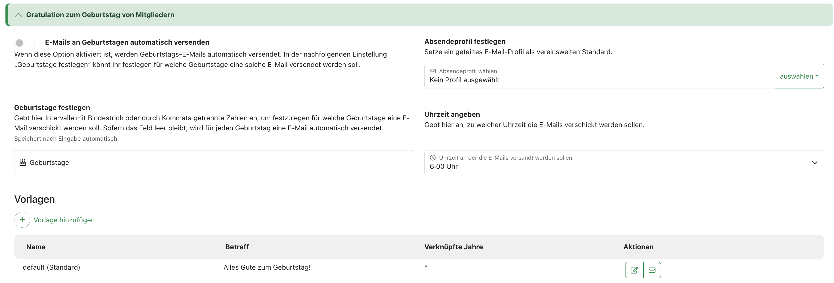Click the envelope icon next to Absendeprofil wählen
The height and width of the screenshot is (283, 834).
pyautogui.click(x=433, y=71)
